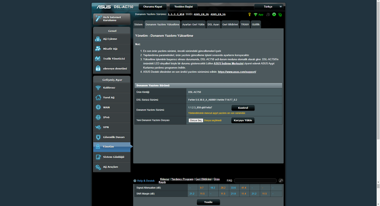Viewport: 380px width, 206px height.
Task: Focus the FAQ search input field
Action: 255,181
